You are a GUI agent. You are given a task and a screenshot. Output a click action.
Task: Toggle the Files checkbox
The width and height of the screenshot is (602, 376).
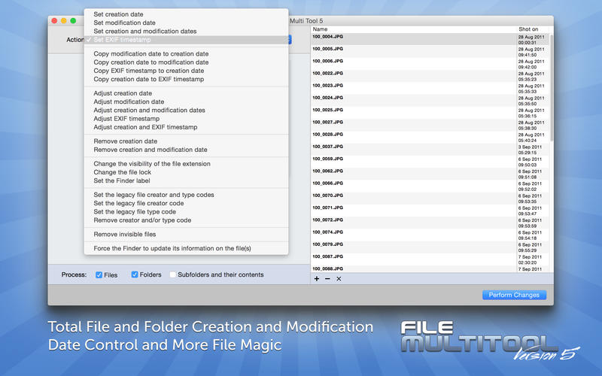click(x=100, y=275)
